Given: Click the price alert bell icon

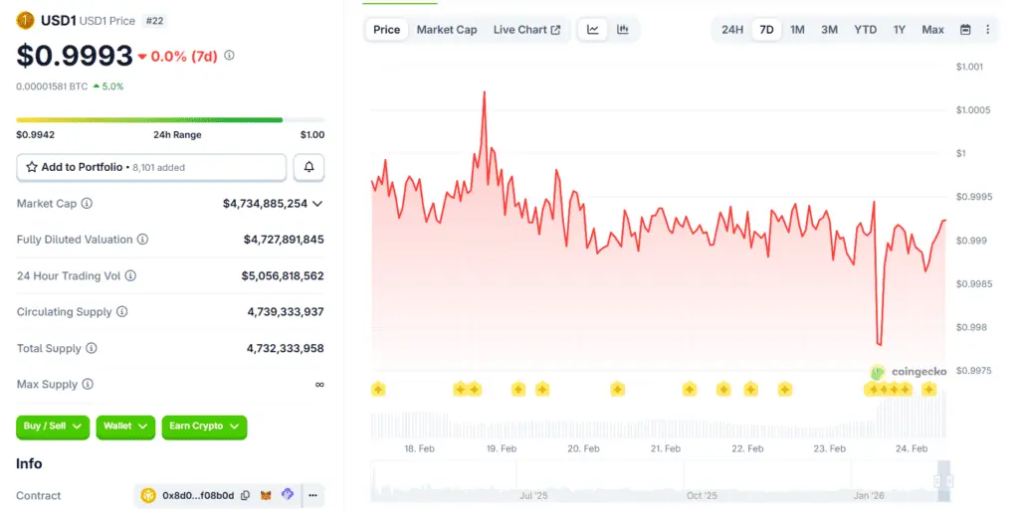Looking at the screenshot, I should tap(308, 167).
